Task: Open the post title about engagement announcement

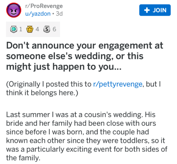Action: pos(85,46)
